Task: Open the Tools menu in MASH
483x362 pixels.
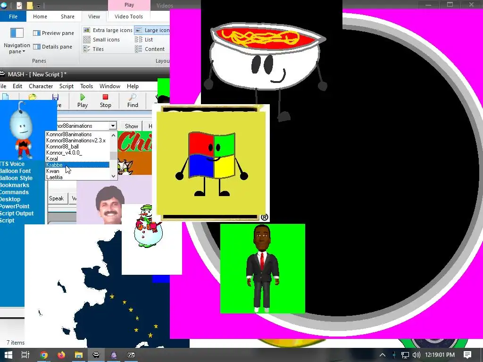Action: (87, 86)
